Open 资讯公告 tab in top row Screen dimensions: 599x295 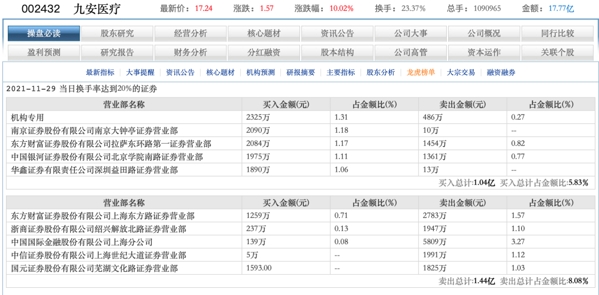tap(337, 34)
